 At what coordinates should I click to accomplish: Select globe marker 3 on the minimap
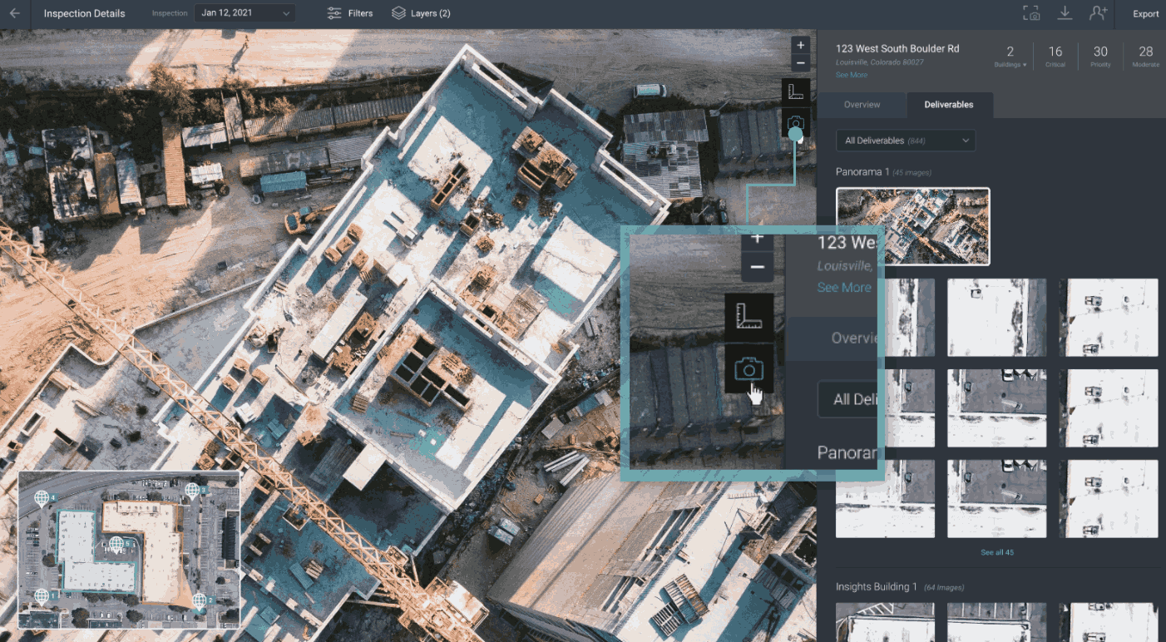point(192,491)
